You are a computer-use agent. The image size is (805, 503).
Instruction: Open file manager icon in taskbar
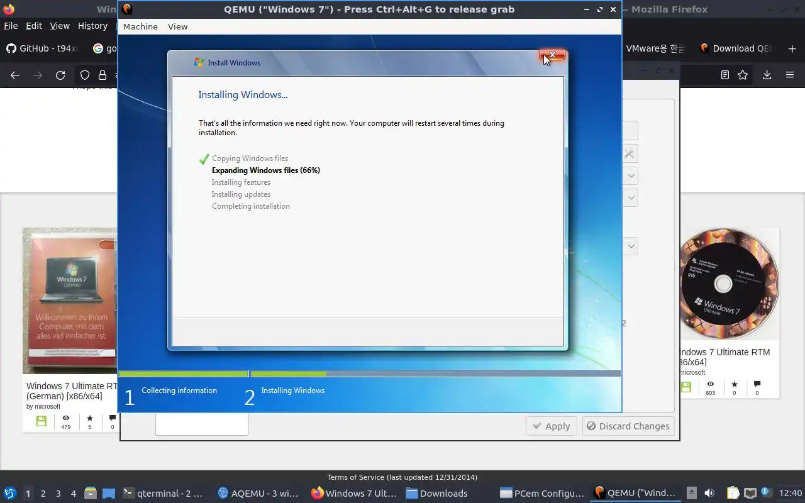point(90,493)
